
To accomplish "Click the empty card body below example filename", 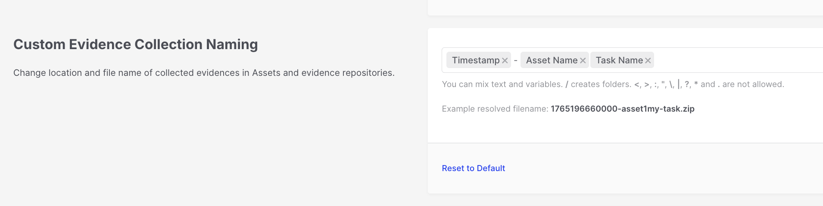I will pos(625,128).
